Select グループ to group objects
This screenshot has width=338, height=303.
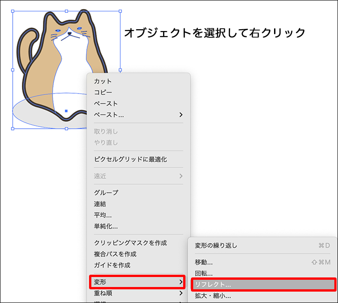(106, 193)
